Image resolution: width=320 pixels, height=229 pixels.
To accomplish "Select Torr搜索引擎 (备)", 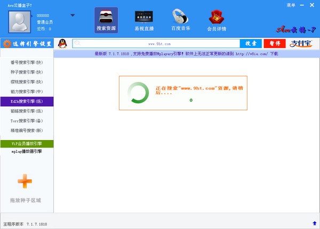I will coord(27,121).
